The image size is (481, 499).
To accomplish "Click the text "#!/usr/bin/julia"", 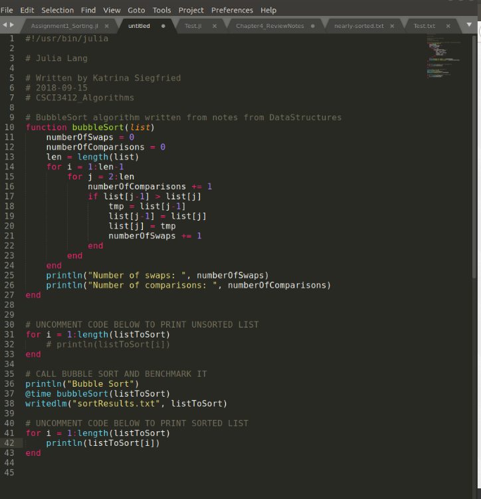I will (67, 39).
